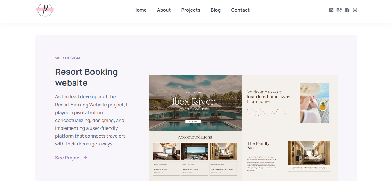This screenshot has height=184, width=391.
Task: Go to the Projects section
Action: (190, 10)
